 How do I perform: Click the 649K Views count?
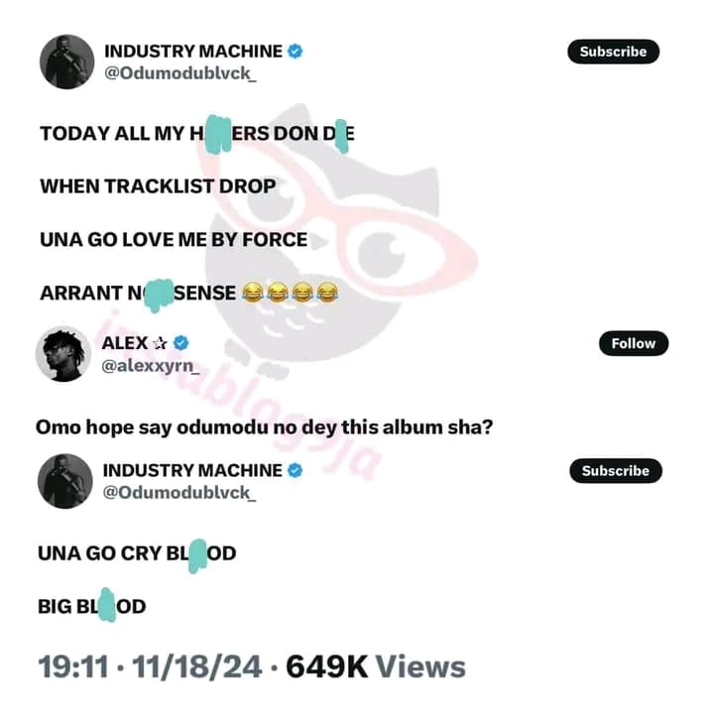[x=376, y=666]
